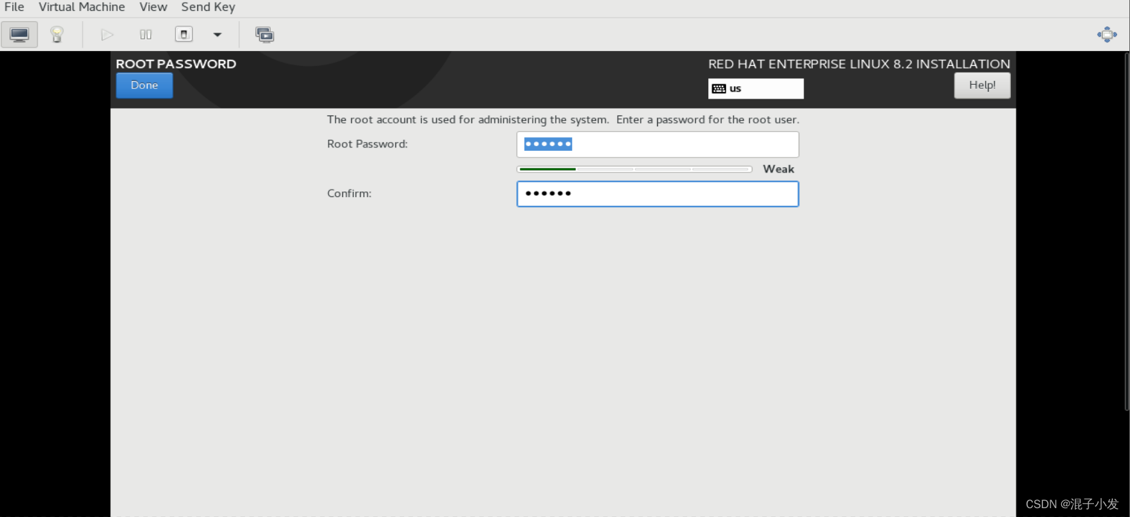Image resolution: width=1130 pixels, height=517 pixels.
Task: Open the File menu
Action: pyautogui.click(x=14, y=7)
